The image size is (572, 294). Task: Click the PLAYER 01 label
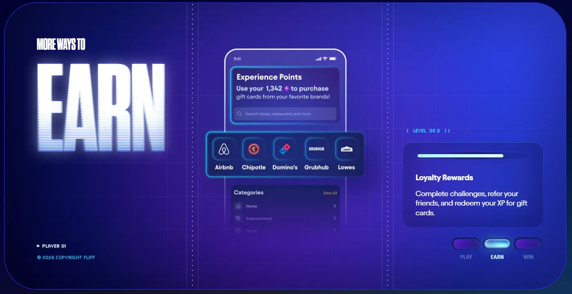51,246
